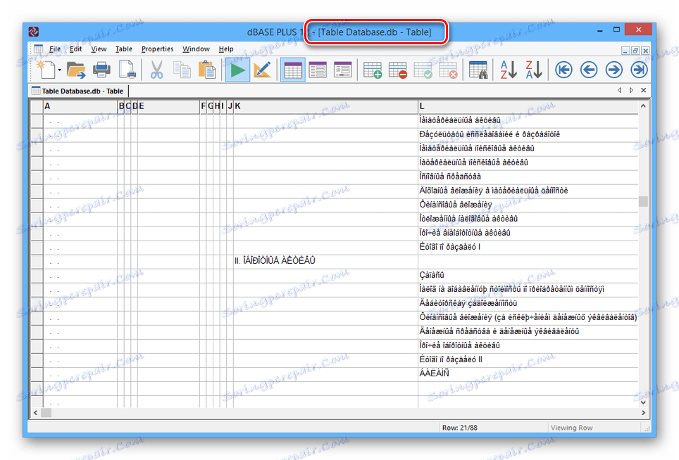Click the Cut scissors icon
Screen dimensions: 679x460
[157, 70]
